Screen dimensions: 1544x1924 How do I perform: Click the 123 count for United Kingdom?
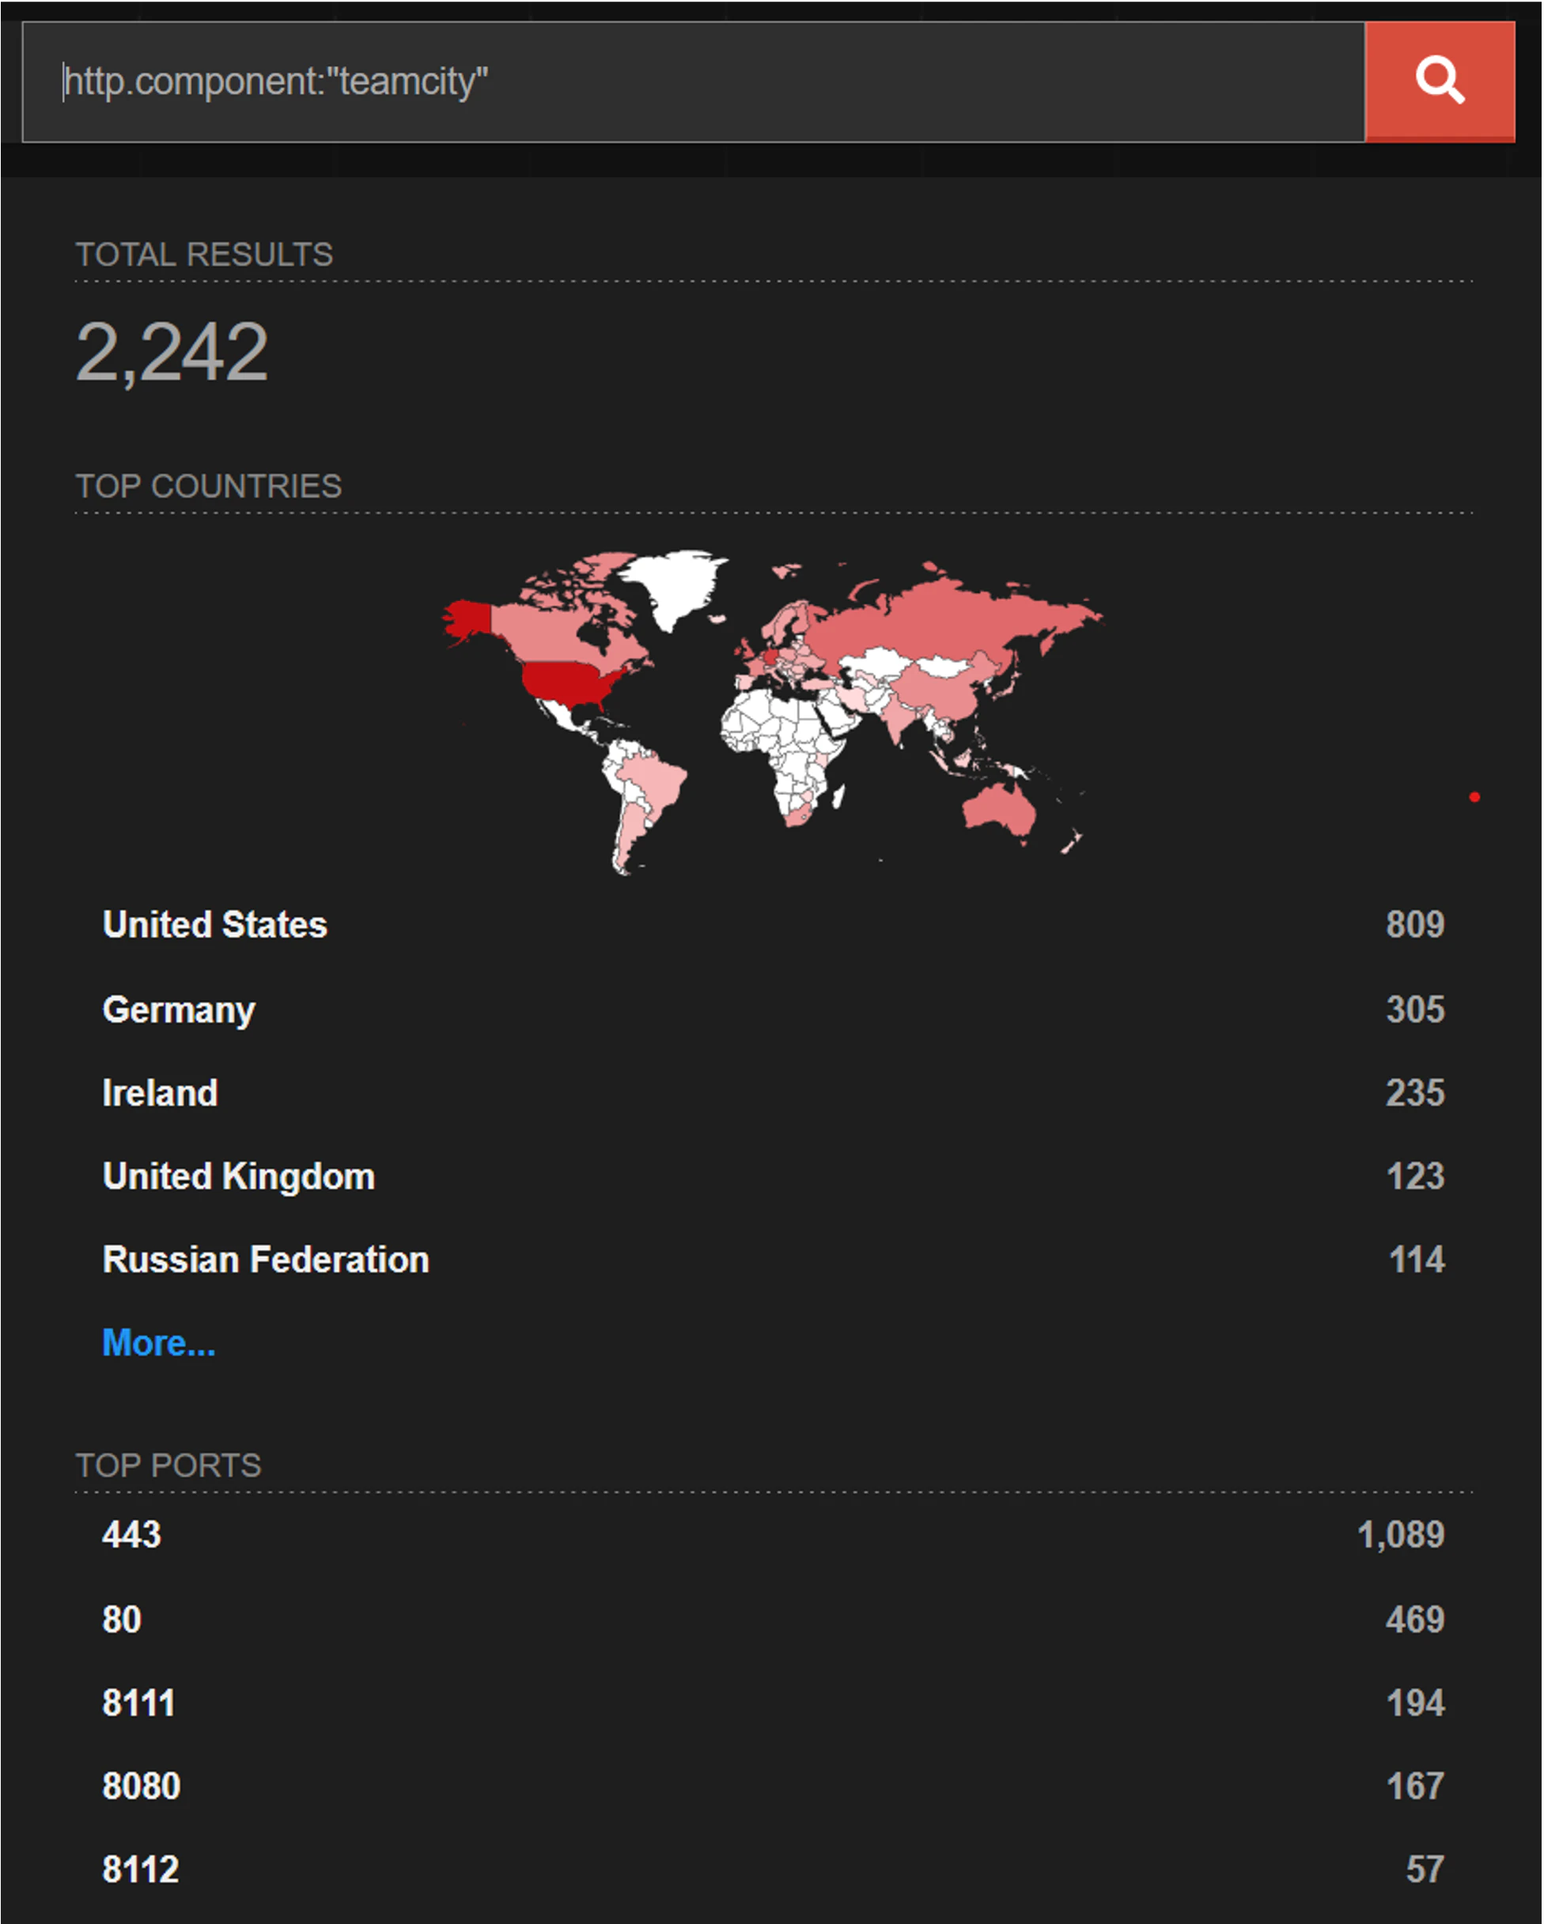[1416, 1177]
